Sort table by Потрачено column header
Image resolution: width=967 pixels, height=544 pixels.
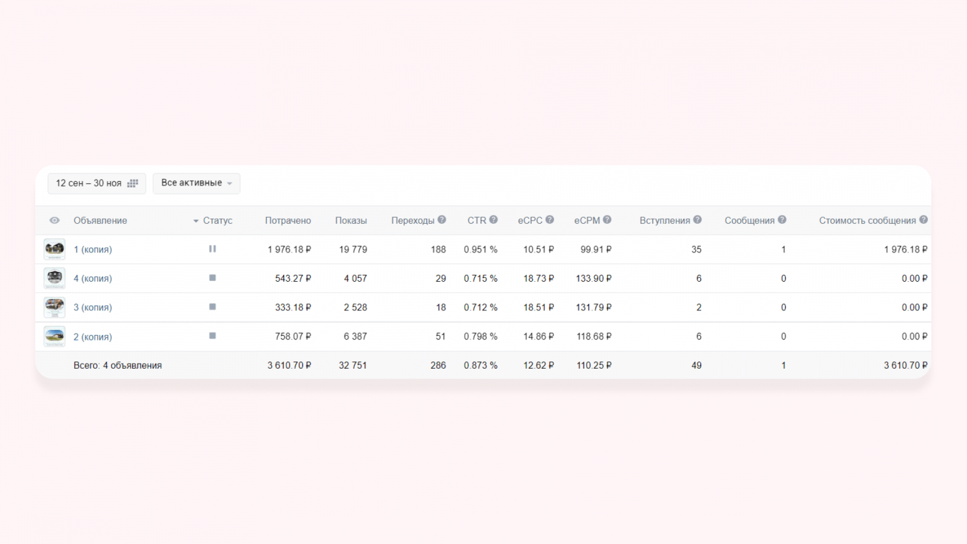(288, 221)
